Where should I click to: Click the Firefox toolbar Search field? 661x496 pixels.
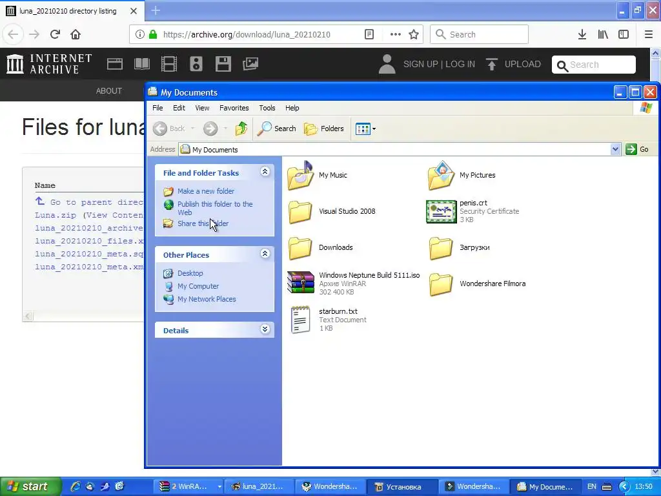(x=479, y=35)
